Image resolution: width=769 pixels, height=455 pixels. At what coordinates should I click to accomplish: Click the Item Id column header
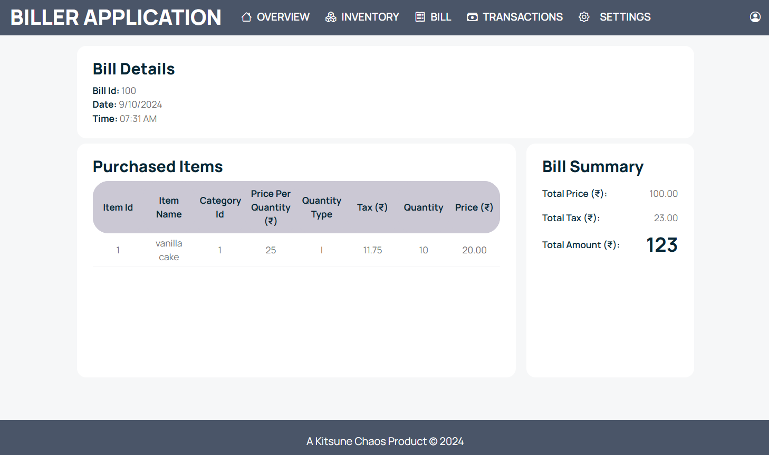118,207
